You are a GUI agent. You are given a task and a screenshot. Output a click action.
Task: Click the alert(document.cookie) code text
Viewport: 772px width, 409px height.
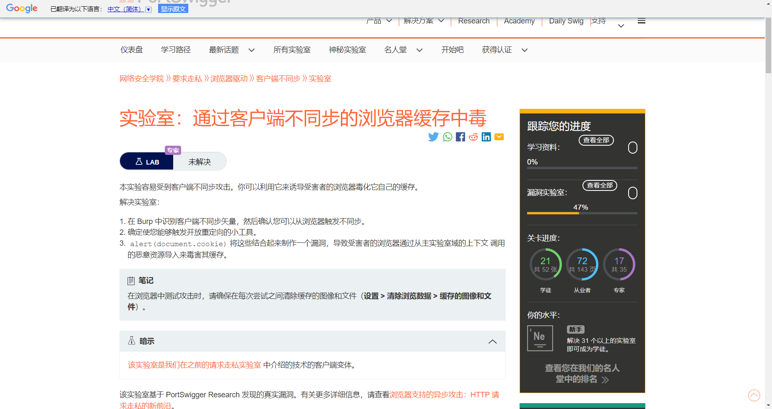(178, 244)
